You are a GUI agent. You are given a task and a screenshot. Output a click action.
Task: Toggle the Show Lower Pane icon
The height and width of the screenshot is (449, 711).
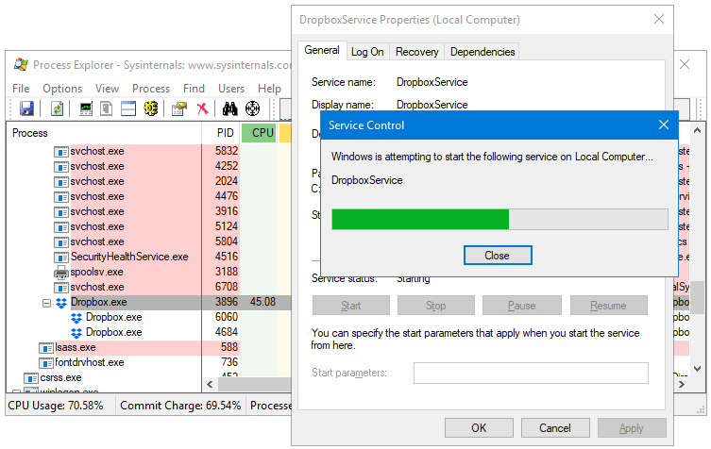tap(128, 109)
